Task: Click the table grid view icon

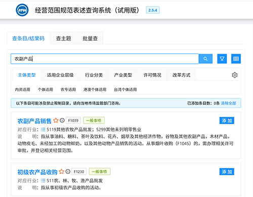Action: (236, 59)
